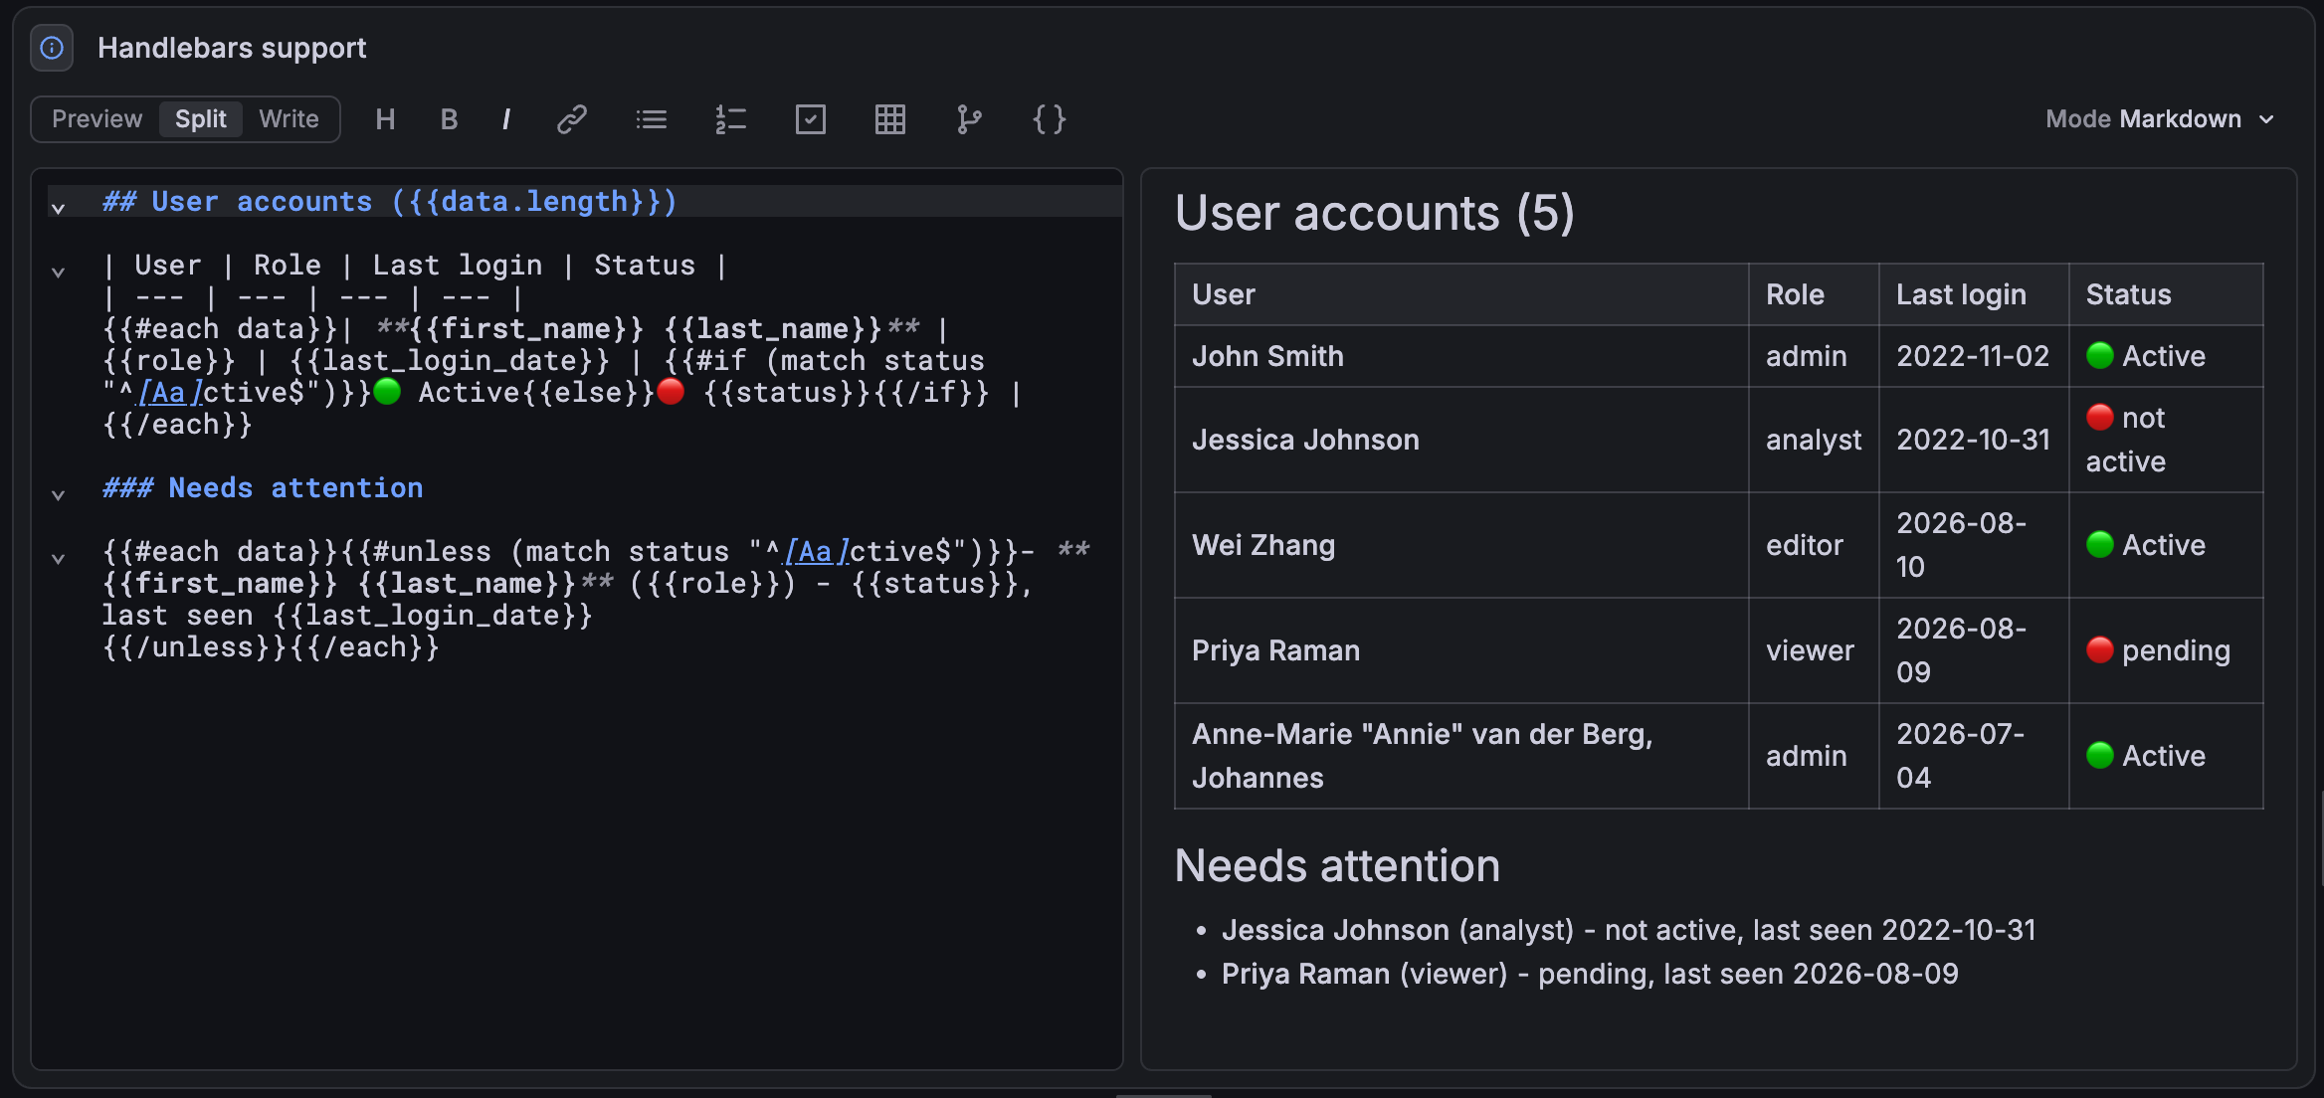
Task: Click the 'not active' status cell
Action: tap(2166, 440)
